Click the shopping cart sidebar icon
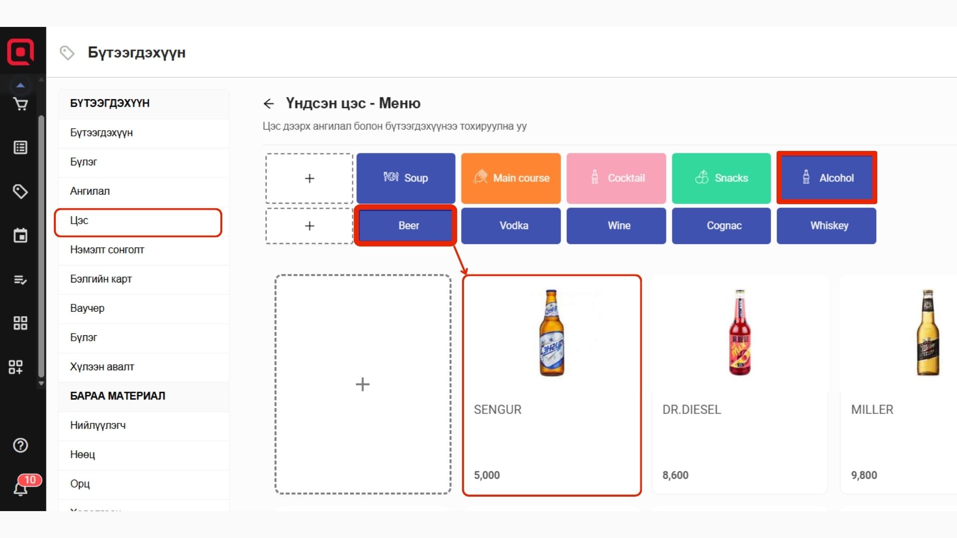Image resolution: width=957 pixels, height=538 pixels. click(20, 105)
